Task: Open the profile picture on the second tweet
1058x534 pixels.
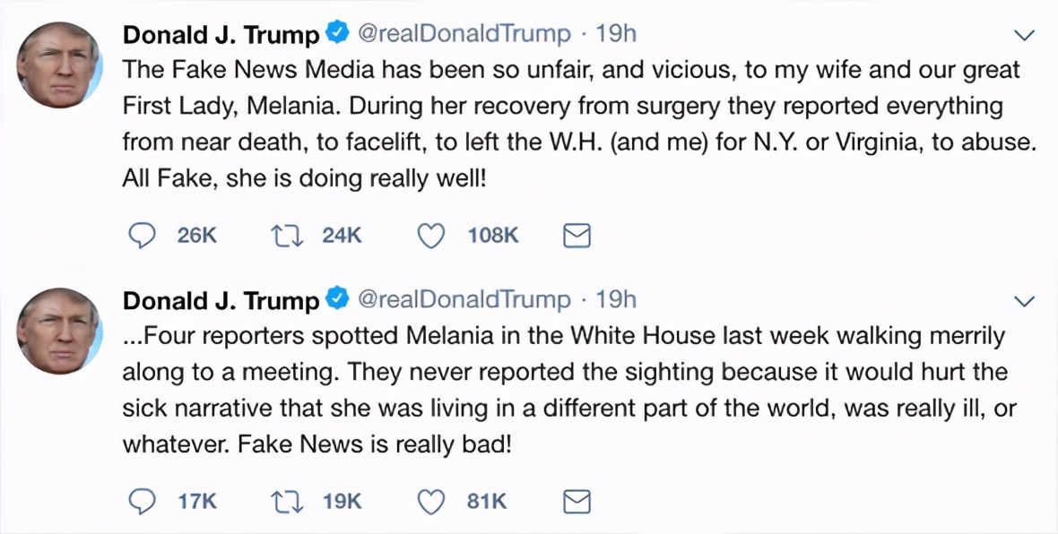Action: [x=58, y=330]
